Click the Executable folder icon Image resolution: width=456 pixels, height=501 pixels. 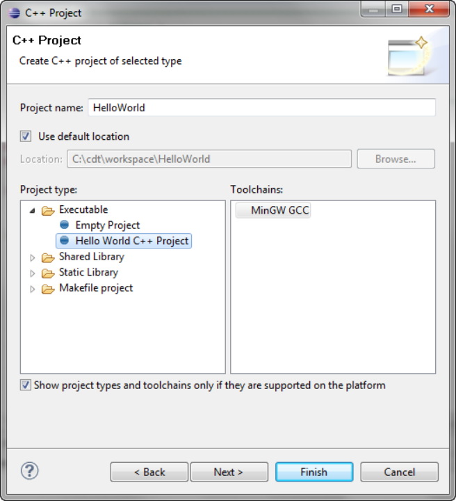point(48,210)
